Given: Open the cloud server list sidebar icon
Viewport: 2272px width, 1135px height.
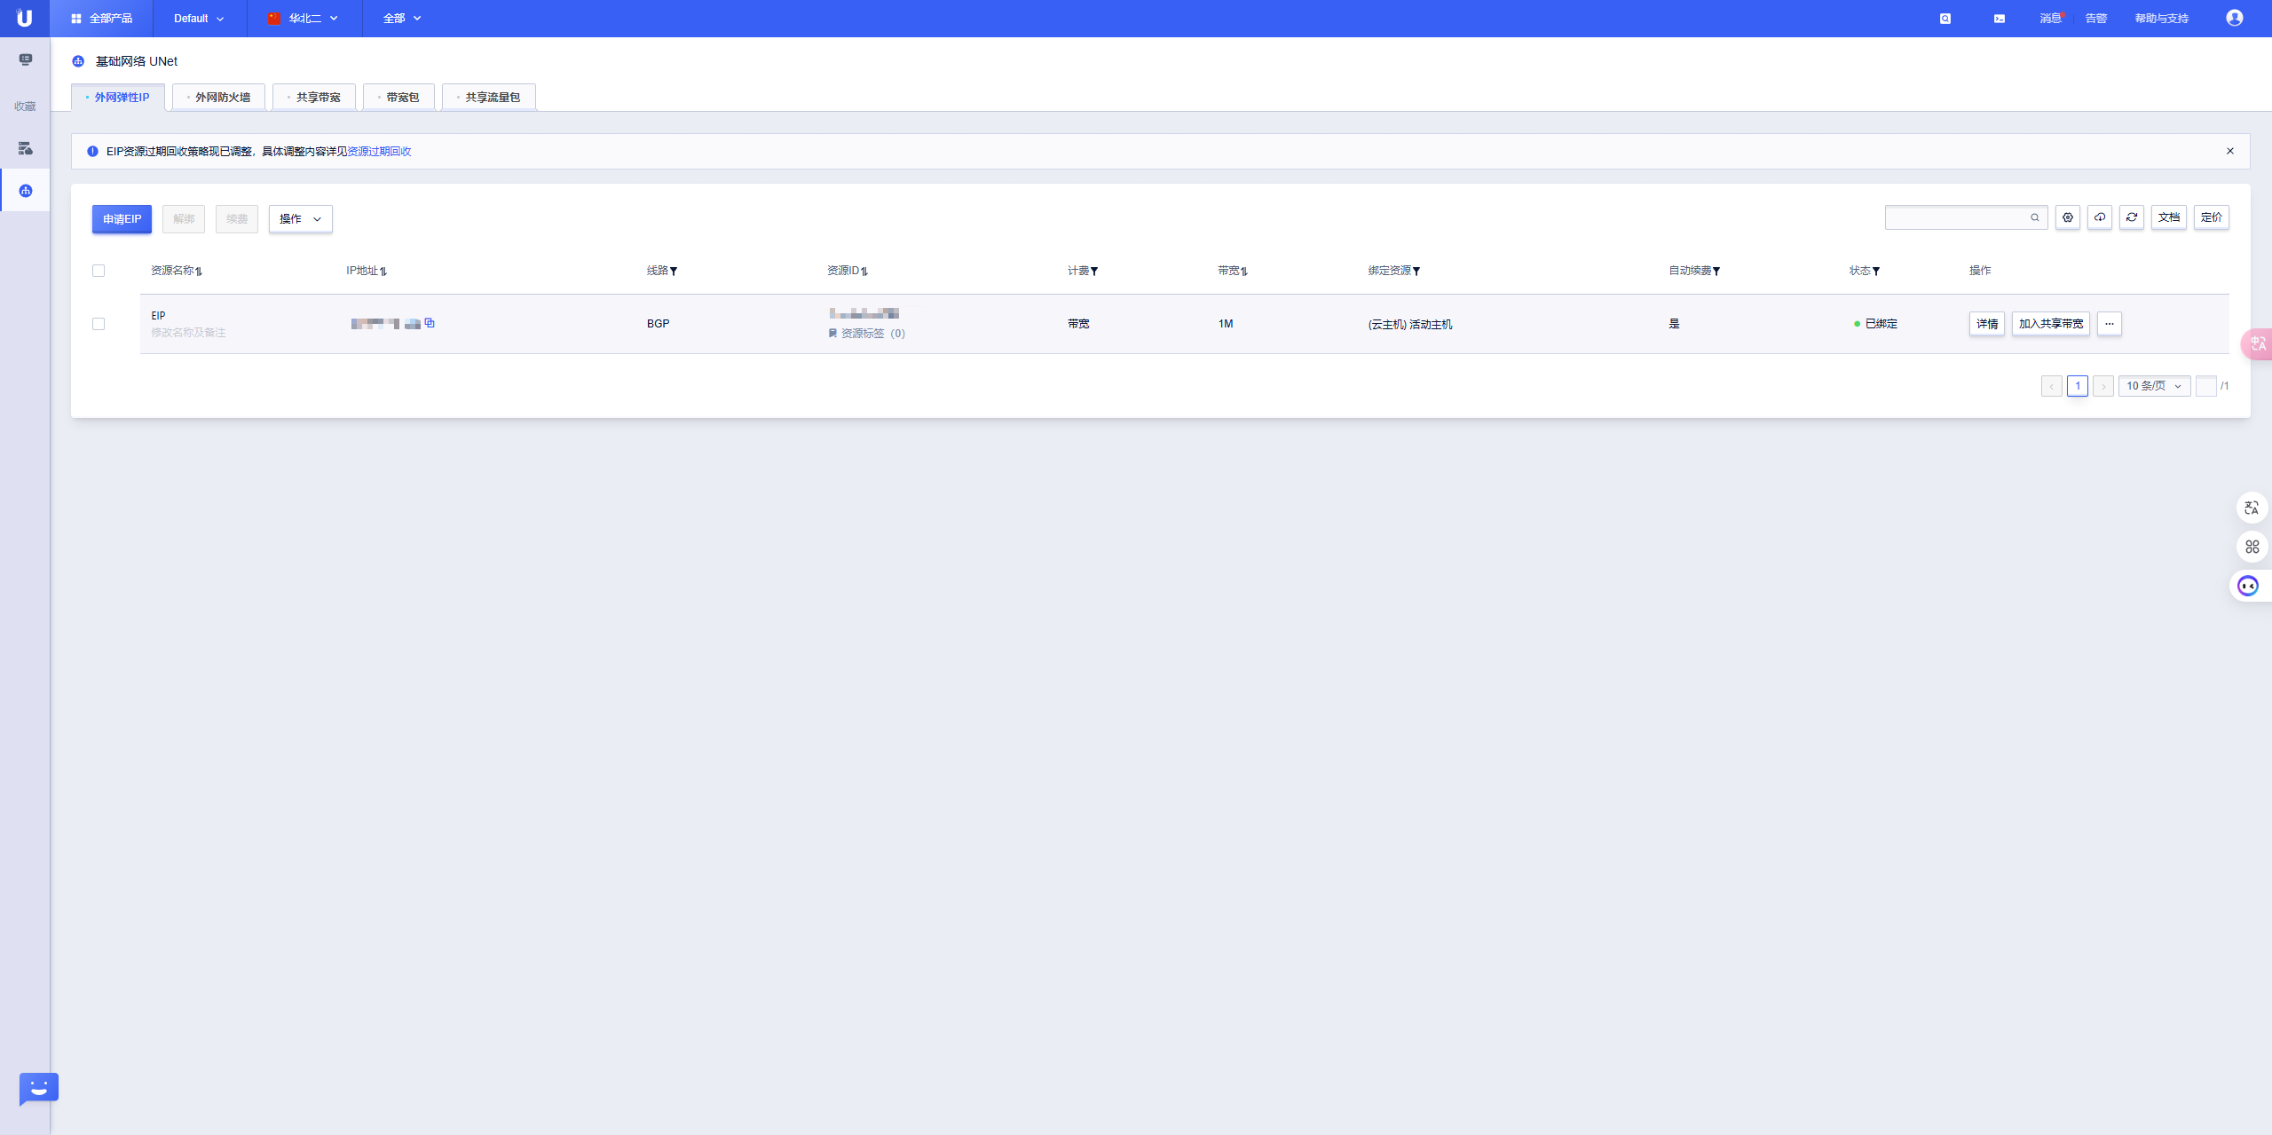Looking at the screenshot, I should click(x=26, y=148).
